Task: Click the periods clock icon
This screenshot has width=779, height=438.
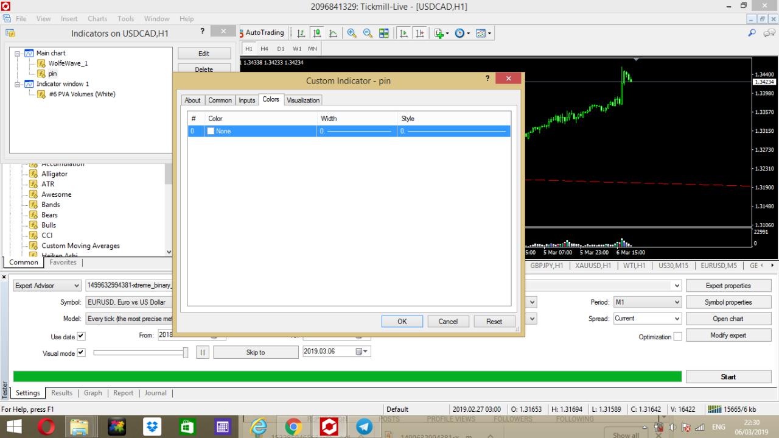Action: click(x=460, y=33)
